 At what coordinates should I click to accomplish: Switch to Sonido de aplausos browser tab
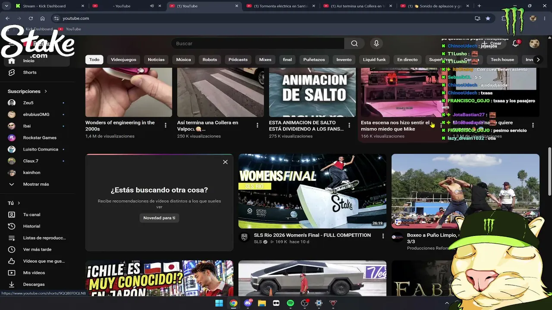point(436,6)
